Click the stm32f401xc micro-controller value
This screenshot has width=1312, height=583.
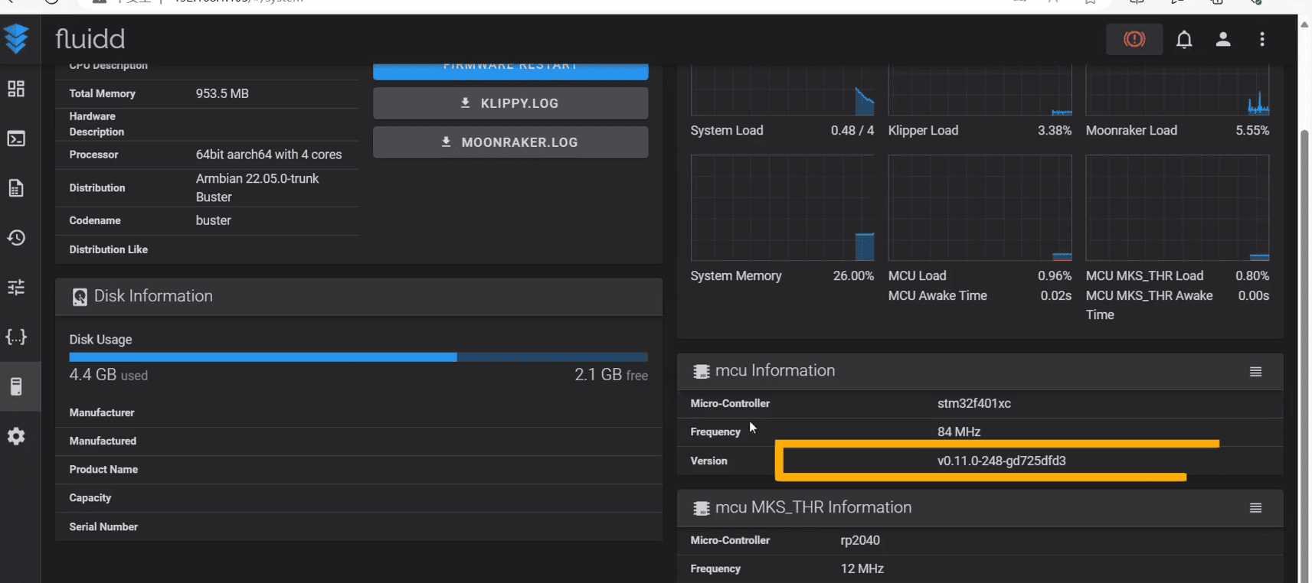point(973,403)
